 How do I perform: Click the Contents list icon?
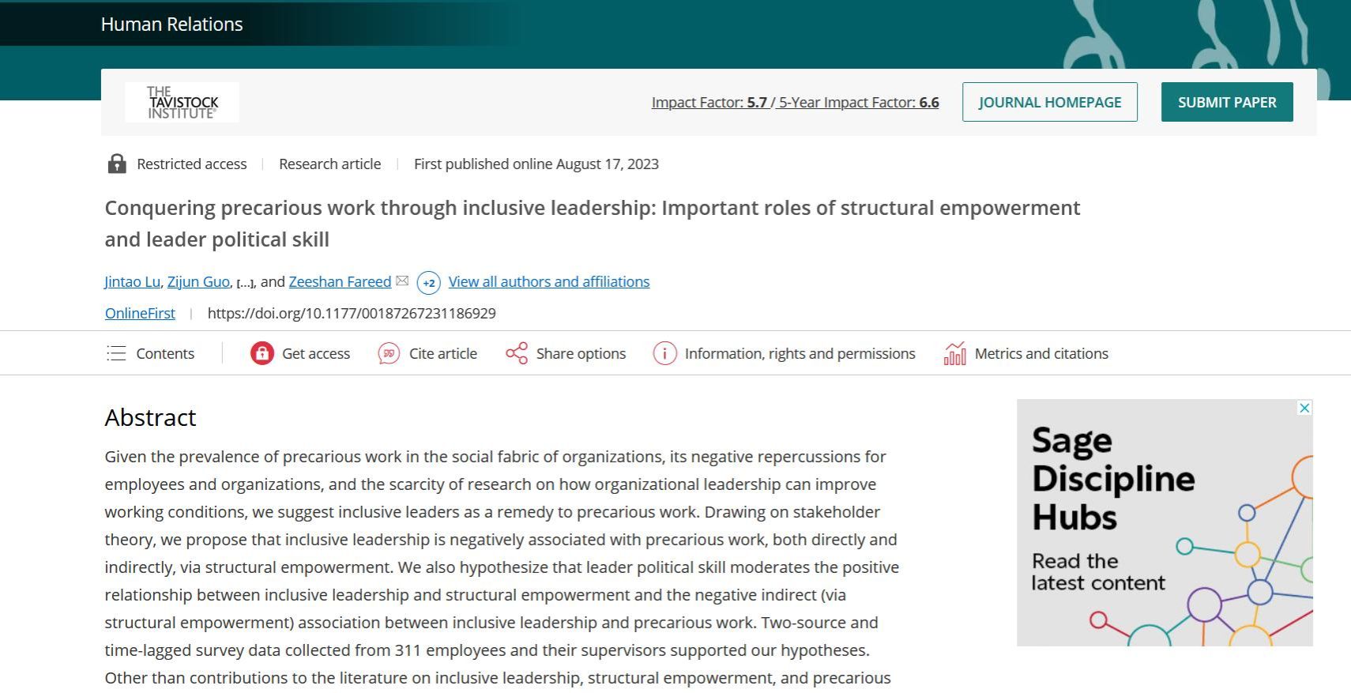116,353
